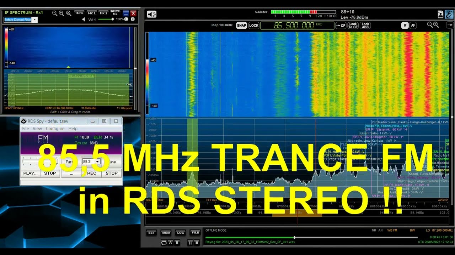Open the SET settings panel
455x255 pixels.
[x=151, y=233]
